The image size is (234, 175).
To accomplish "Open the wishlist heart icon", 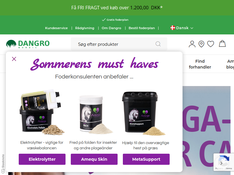I will tap(211, 44).
